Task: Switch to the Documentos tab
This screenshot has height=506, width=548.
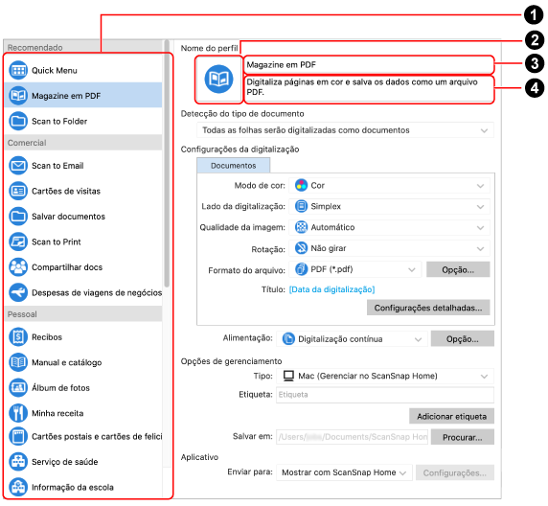Action: pyautogui.click(x=234, y=166)
